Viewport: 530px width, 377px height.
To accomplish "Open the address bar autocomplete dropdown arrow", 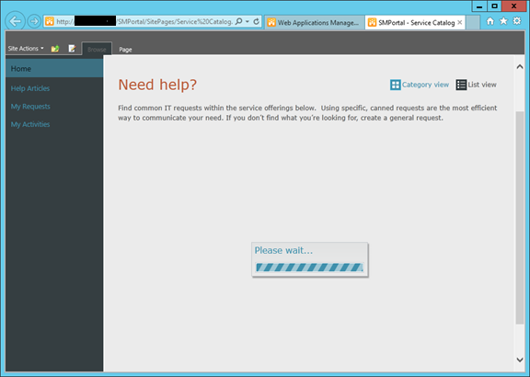I will click(248, 21).
